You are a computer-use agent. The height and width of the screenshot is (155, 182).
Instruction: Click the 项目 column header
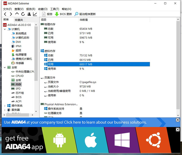tap(59, 20)
